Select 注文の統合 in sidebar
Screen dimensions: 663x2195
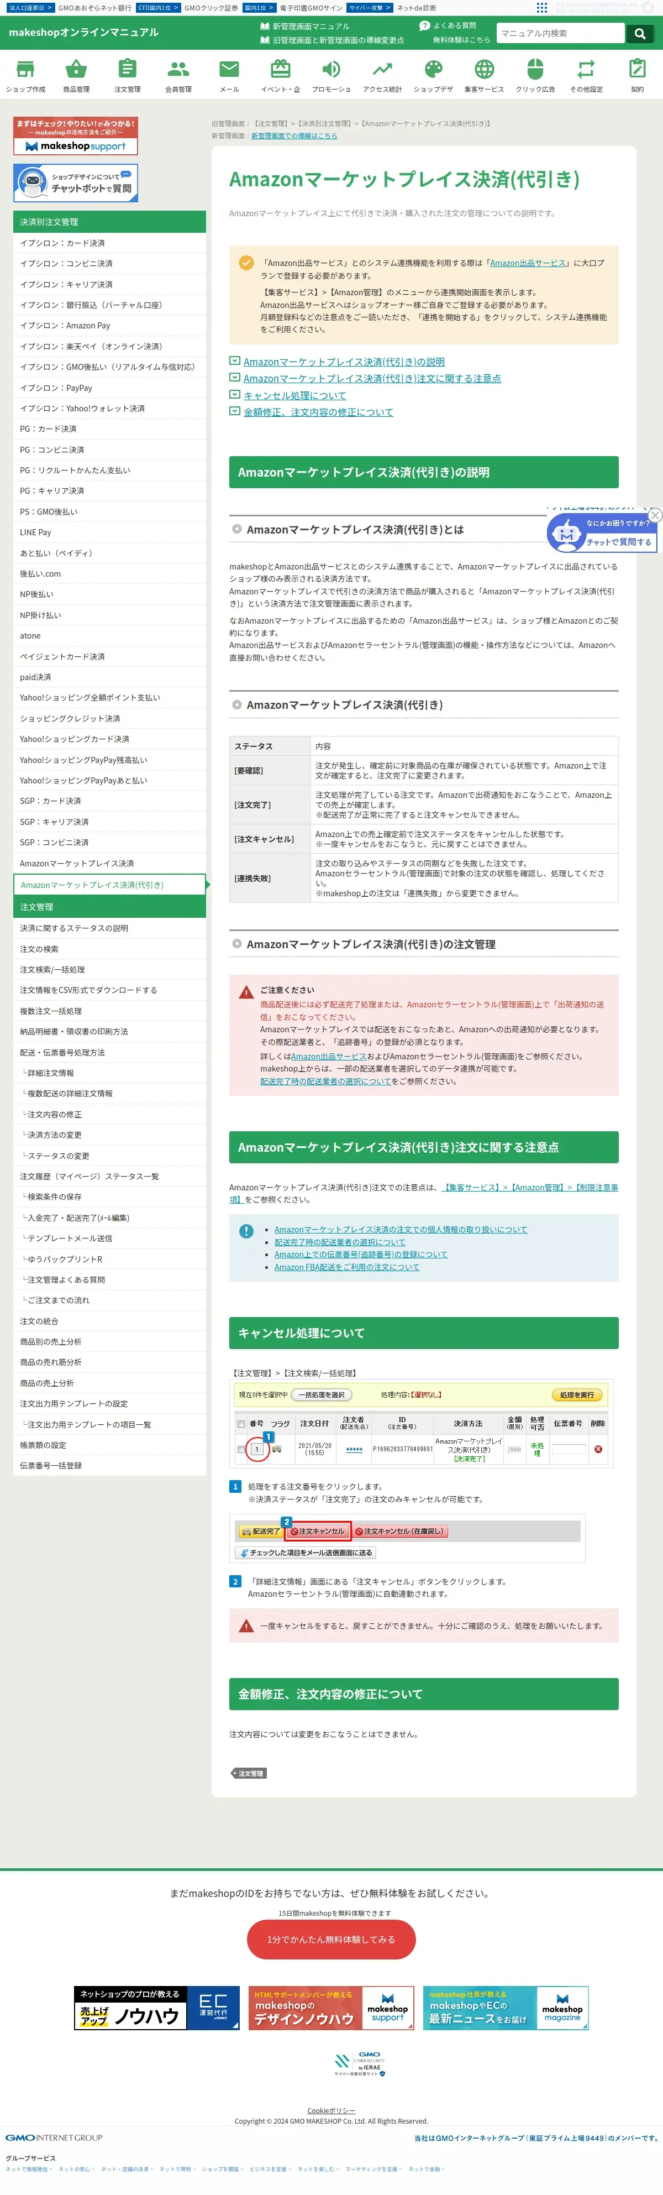[110, 1321]
